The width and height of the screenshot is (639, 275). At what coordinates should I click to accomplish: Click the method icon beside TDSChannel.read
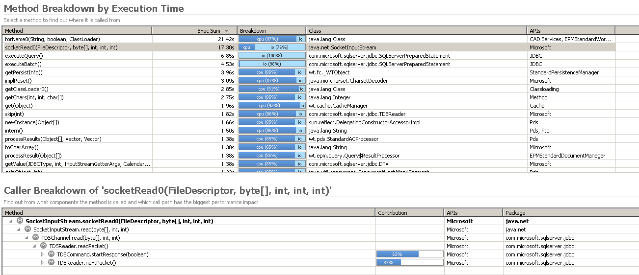click(x=35, y=238)
